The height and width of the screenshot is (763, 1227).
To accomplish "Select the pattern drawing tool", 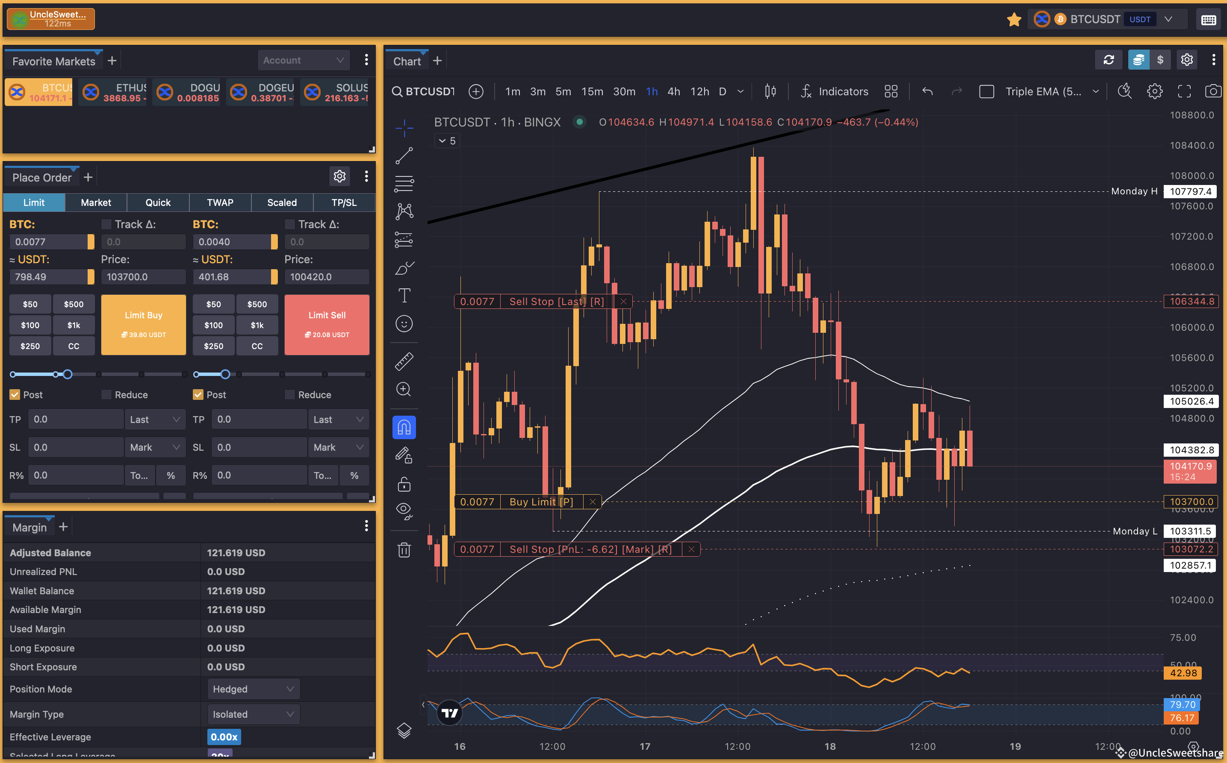I will coord(404,211).
